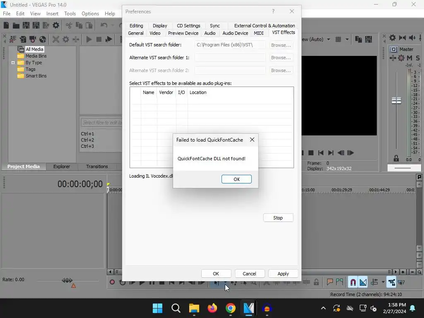Select the Tags folder in media tree

[31, 69]
